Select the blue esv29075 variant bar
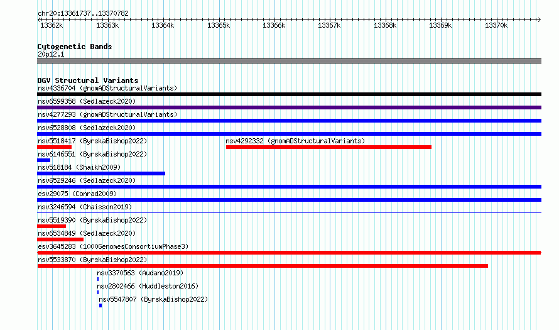Image resolution: width=559 pixels, height=330 pixels. coord(289,200)
